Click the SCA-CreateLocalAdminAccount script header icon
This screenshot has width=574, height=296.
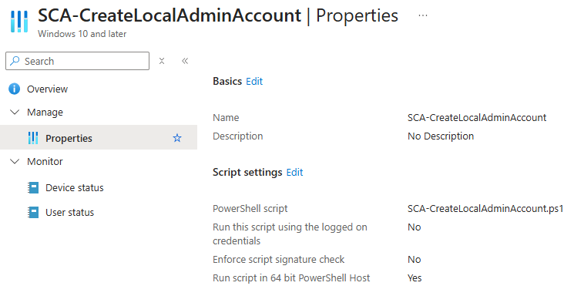point(19,22)
